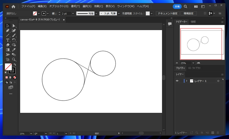Open the stroke color dropdown arrow

(48, 13)
